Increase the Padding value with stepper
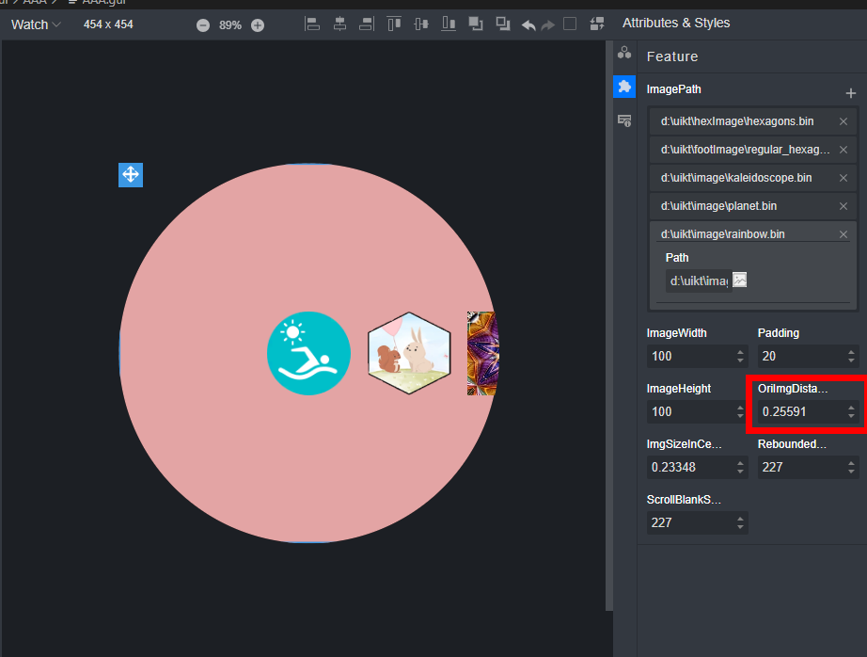The image size is (867, 657). pos(851,352)
